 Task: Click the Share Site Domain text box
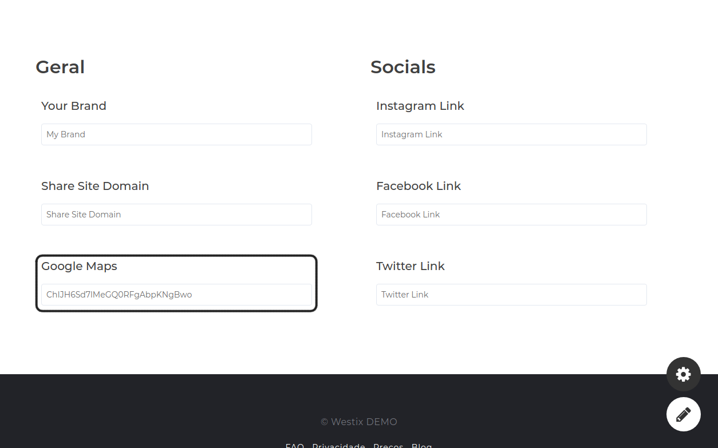click(x=176, y=215)
